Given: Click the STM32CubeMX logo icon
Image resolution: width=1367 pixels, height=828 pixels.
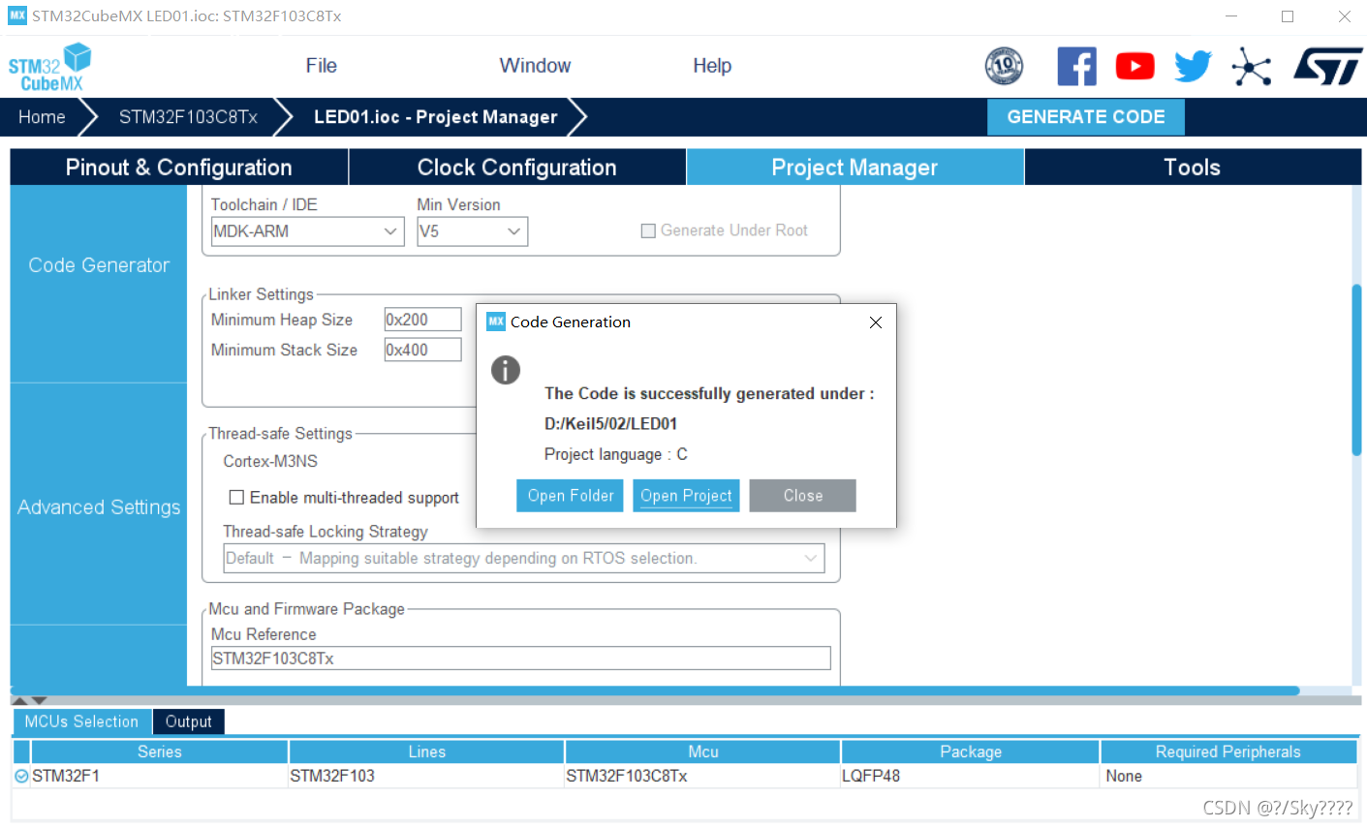Looking at the screenshot, I should 49,67.
